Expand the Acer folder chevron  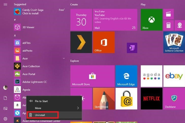point(64,58)
